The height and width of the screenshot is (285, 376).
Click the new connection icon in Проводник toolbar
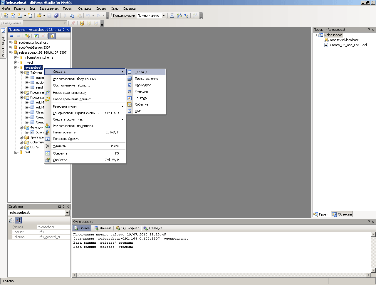click(x=27, y=36)
